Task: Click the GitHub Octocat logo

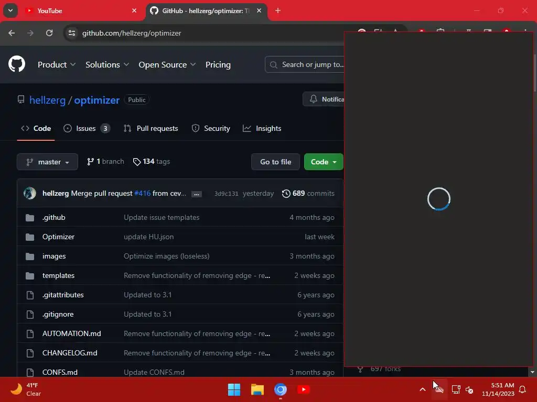Action: 17,64
